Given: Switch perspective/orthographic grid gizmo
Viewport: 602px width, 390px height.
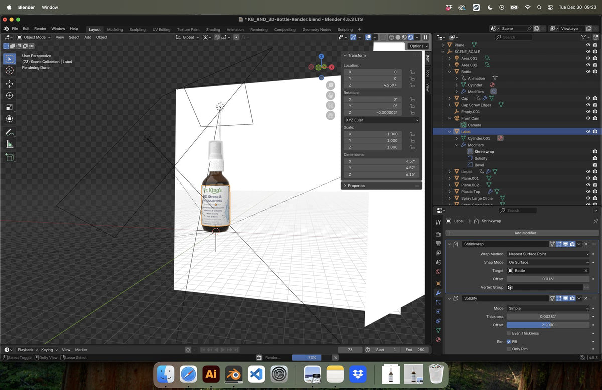Looking at the screenshot, I should click(330, 115).
